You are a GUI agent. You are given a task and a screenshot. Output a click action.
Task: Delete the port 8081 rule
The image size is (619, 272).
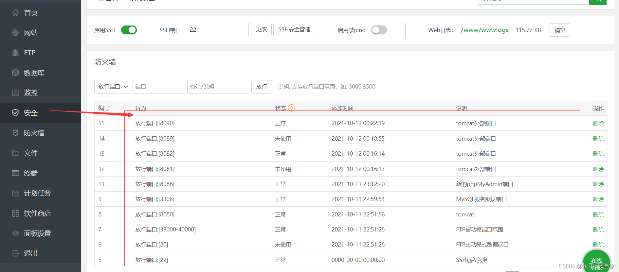pyautogui.click(x=598, y=169)
